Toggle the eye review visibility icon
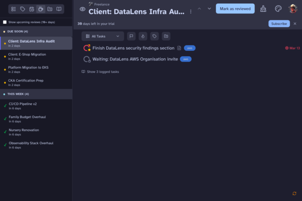This screenshot has height=201, width=302. (82, 9)
